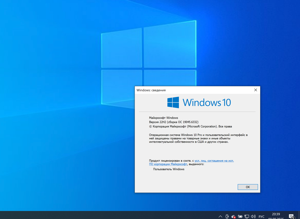Select the Пользователь Windows text
The height and width of the screenshot is (219, 300).
pos(168,169)
